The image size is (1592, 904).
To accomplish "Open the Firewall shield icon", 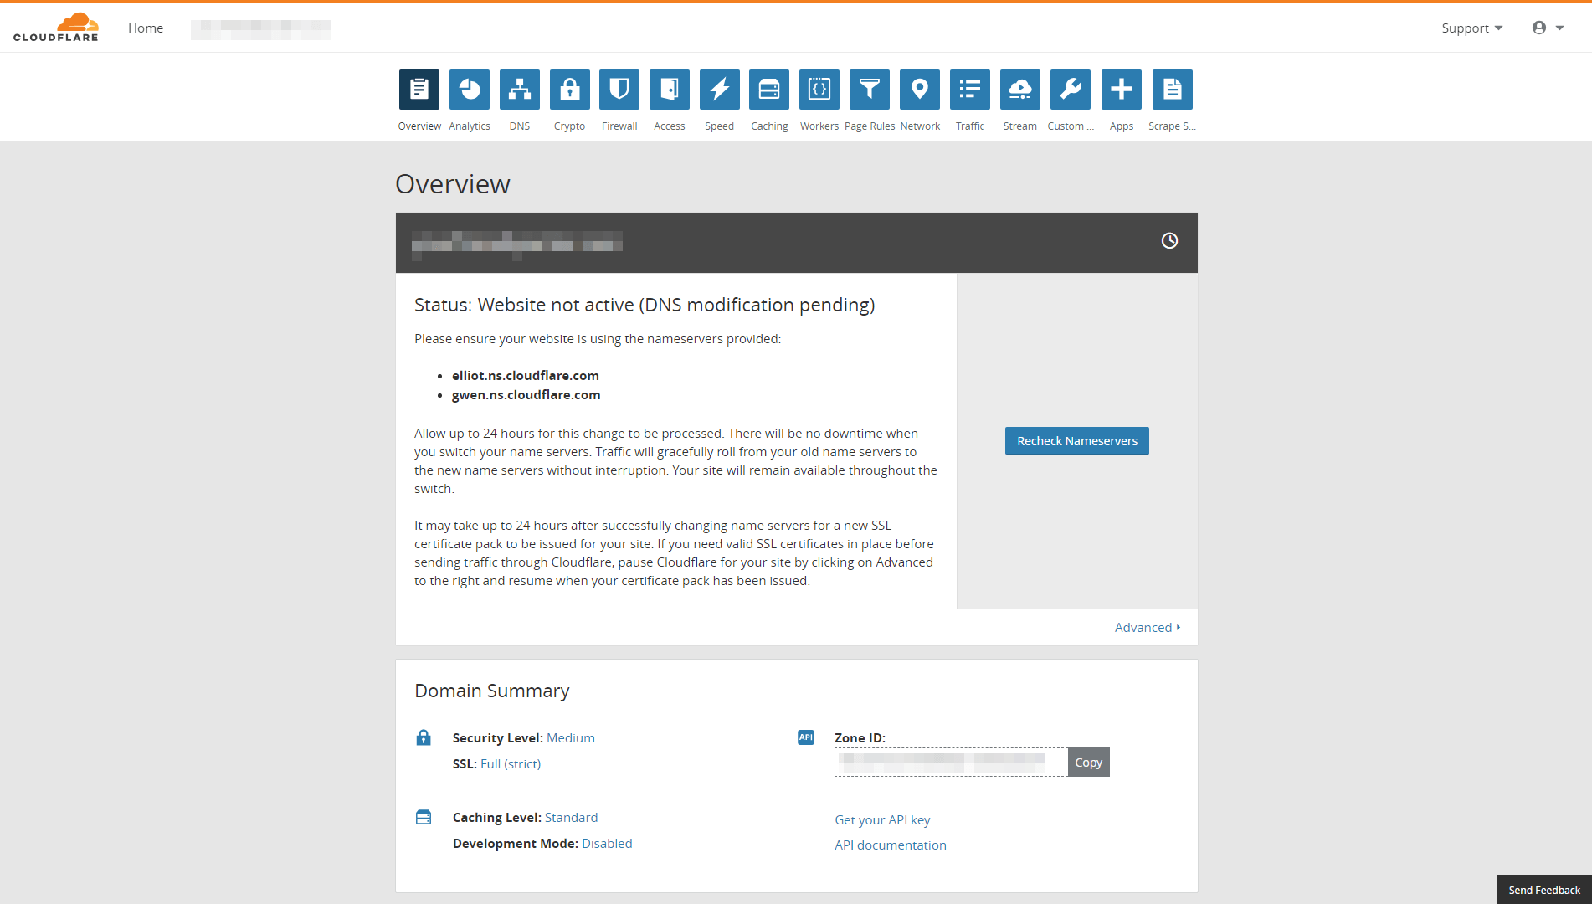I will coord(619,90).
